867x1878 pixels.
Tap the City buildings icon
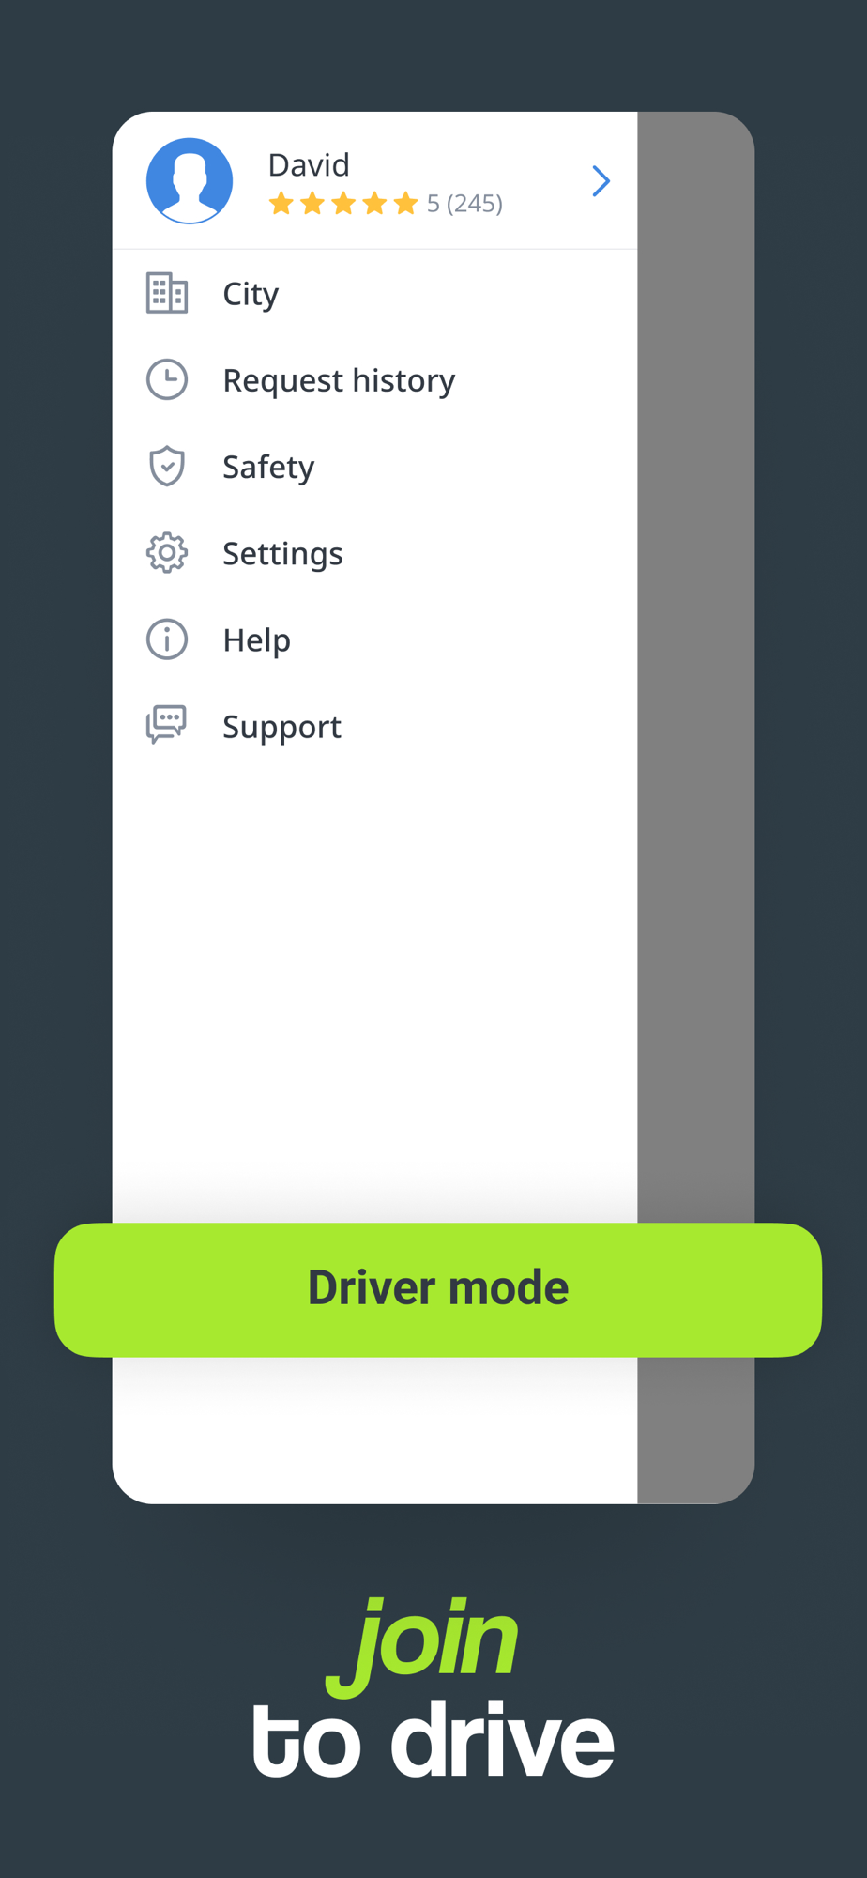pos(167,293)
